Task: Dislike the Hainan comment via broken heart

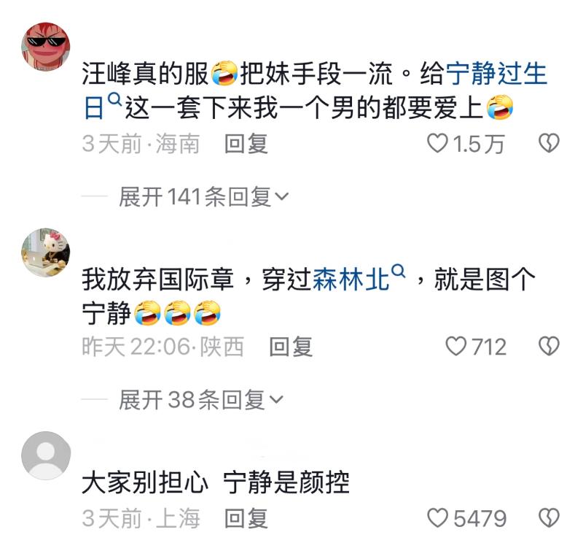Action: (x=549, y=143)
